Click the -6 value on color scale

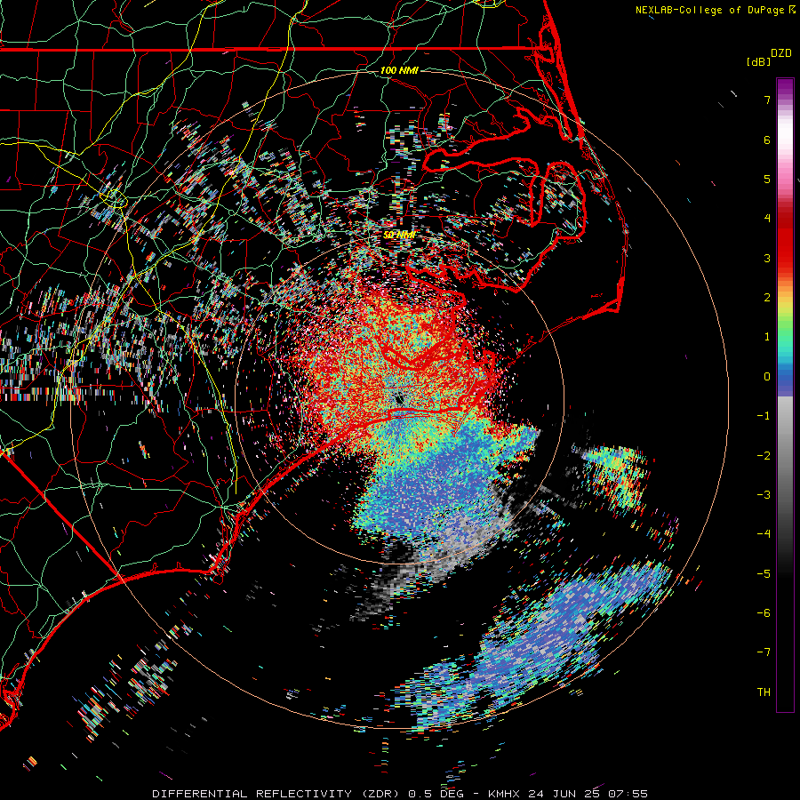point(764,613)
